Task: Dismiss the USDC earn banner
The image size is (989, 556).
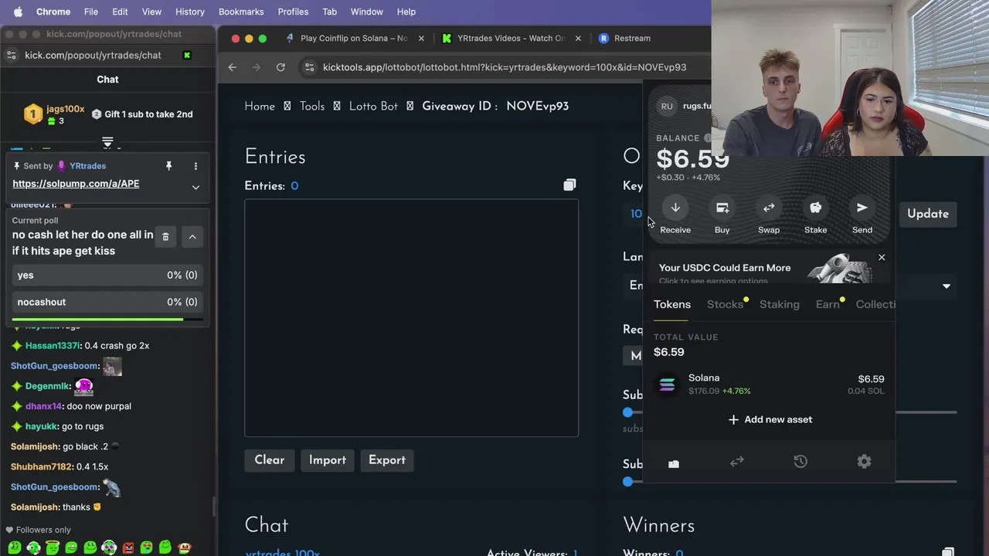Action: pyautogui.click(x=882, y=257)
